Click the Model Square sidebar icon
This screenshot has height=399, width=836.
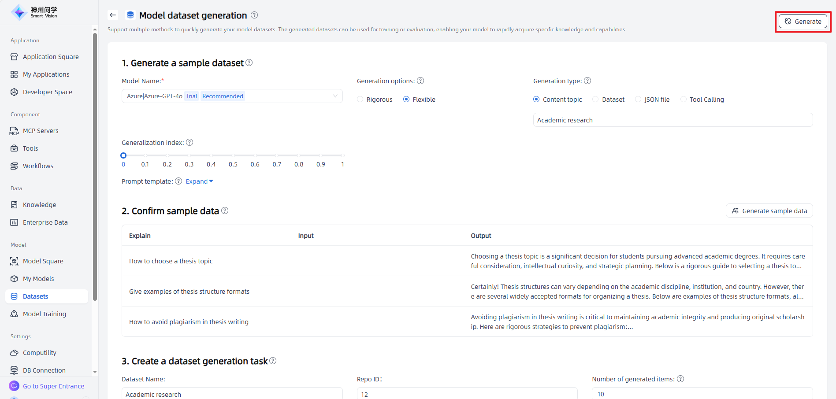pyautogui.click(x=14, y=261)
